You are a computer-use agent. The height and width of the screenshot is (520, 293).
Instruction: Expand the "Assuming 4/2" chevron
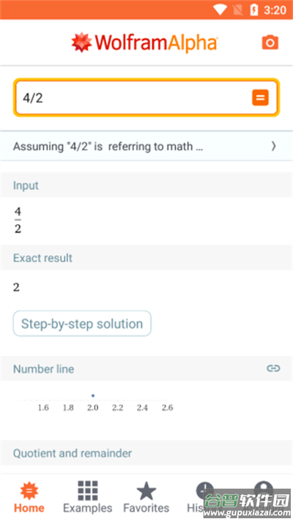[273, 146]
